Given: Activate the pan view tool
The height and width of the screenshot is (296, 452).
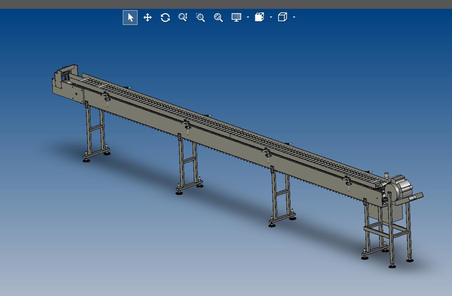Looking at the screenshot, I should [148, 18].
